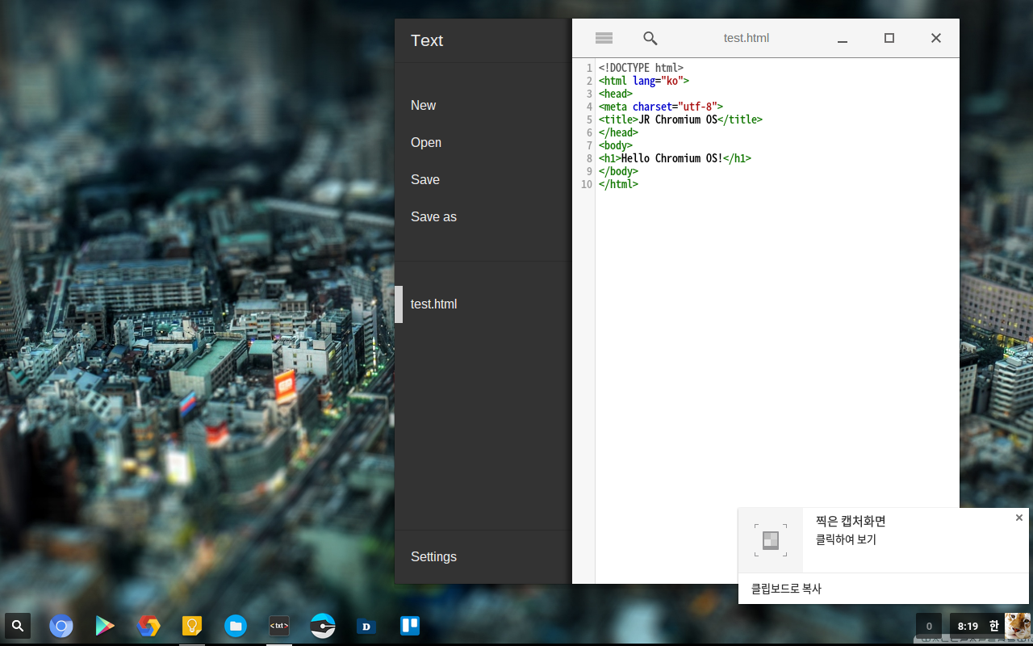Select Save as in the sidebar
This screenshot has width=1033, height=646.
pyautogui.click(x=433, y=217)
